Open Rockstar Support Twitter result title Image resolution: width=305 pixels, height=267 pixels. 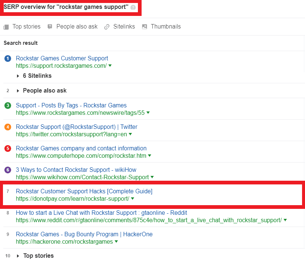pyautogui.click(x=77, y=127)
